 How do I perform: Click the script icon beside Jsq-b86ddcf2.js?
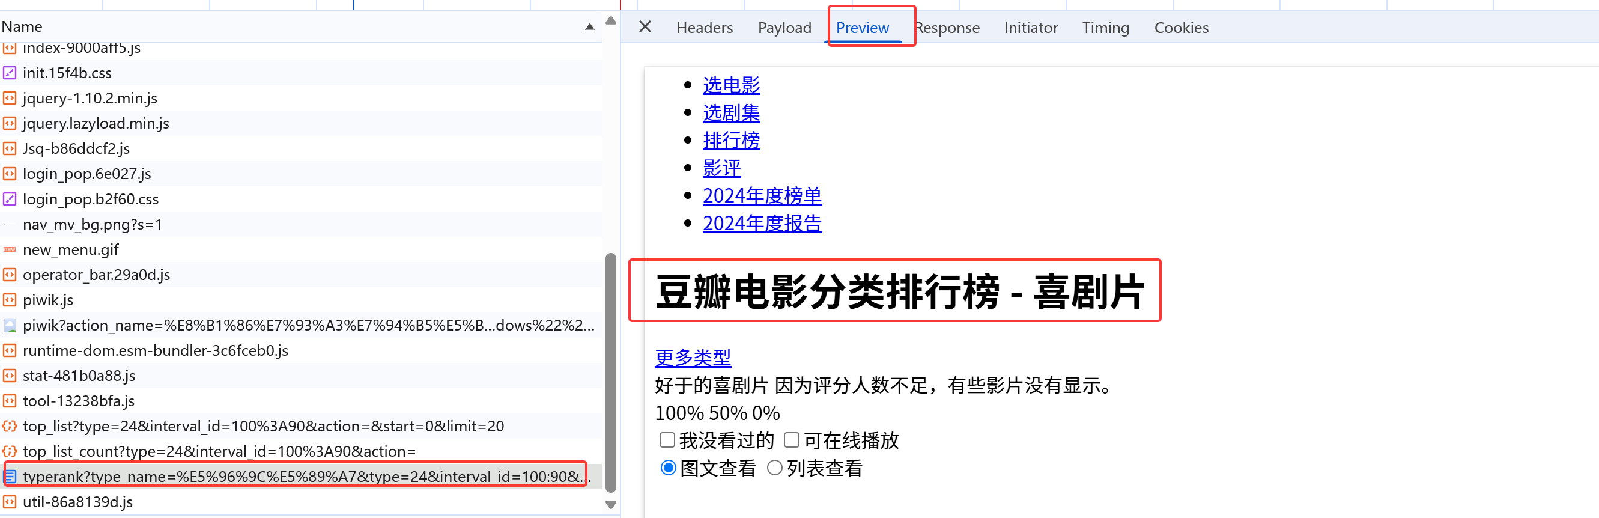pos(10,148)
